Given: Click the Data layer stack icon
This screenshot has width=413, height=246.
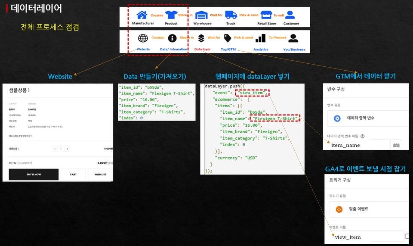Looking at the screenshot, I should coord(201,38).
